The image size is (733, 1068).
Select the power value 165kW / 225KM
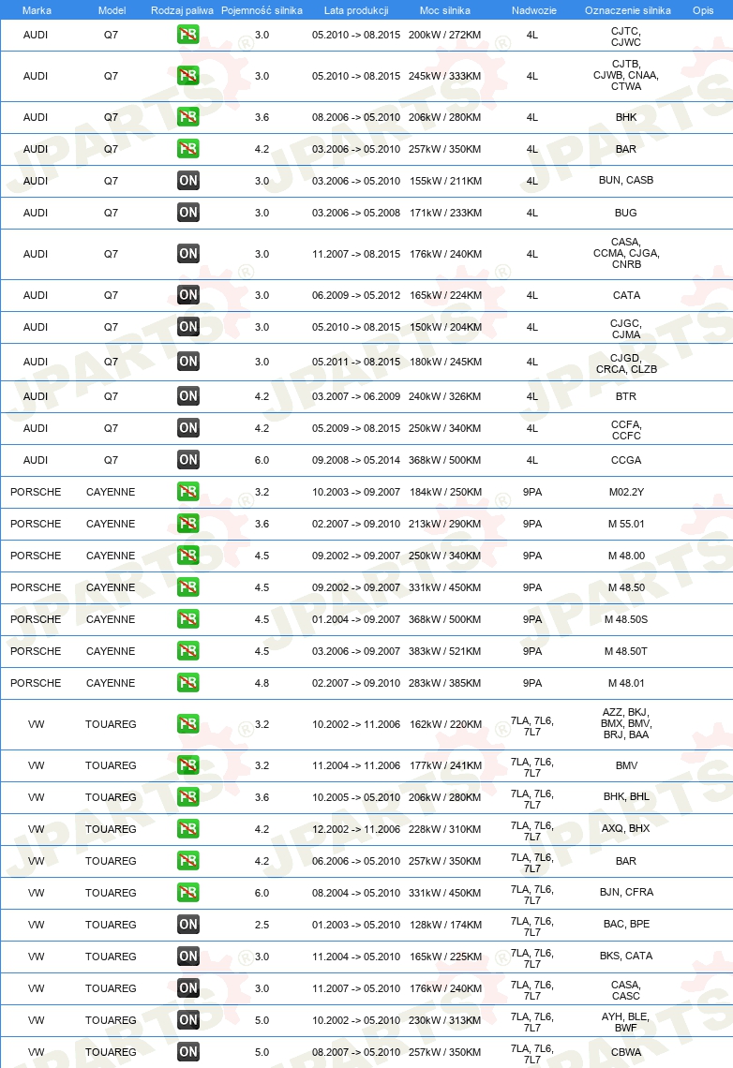pos(445,957)
